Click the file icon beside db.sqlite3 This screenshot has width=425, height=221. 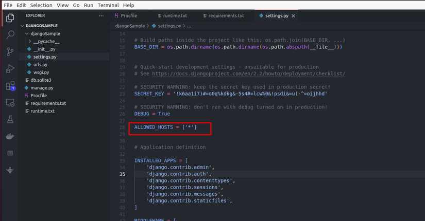point(27,80)
